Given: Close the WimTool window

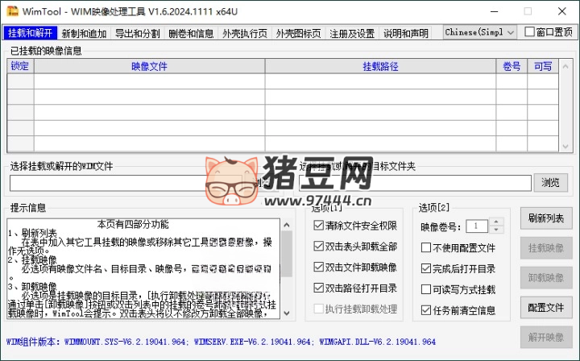Looking at the screenshot, I should (562, 11).
